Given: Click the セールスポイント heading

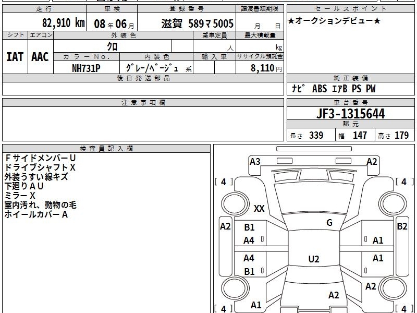Looking at the screenshot, I should [350, 9].
